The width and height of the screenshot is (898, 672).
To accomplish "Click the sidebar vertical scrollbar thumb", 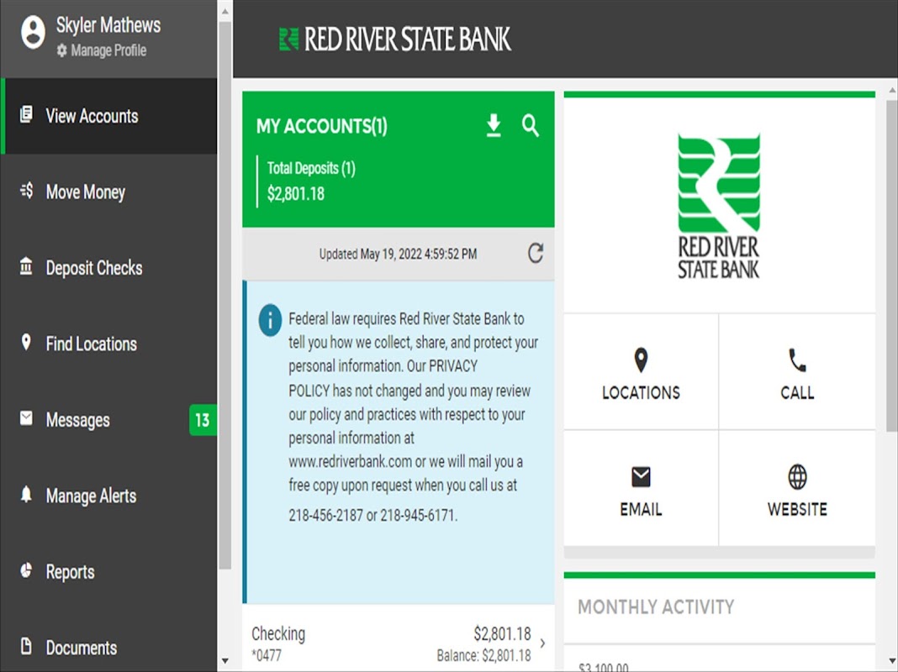I will [225, 295].
